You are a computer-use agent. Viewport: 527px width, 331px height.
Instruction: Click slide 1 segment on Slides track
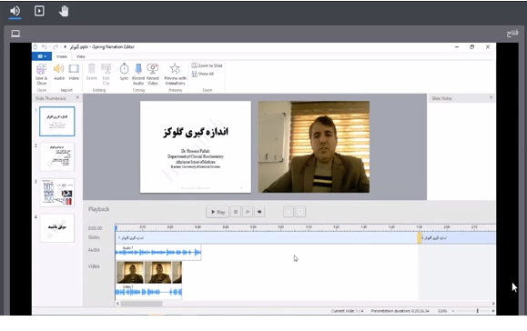pos(267,238)
